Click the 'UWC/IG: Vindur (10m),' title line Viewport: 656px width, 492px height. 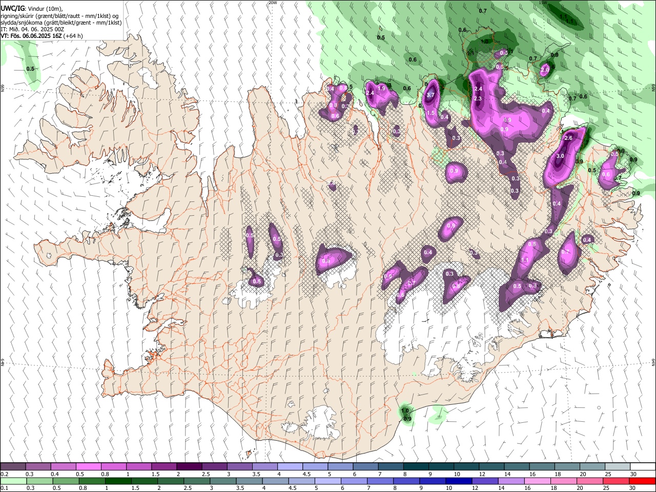pyautogui.click(x=31, y=8)
